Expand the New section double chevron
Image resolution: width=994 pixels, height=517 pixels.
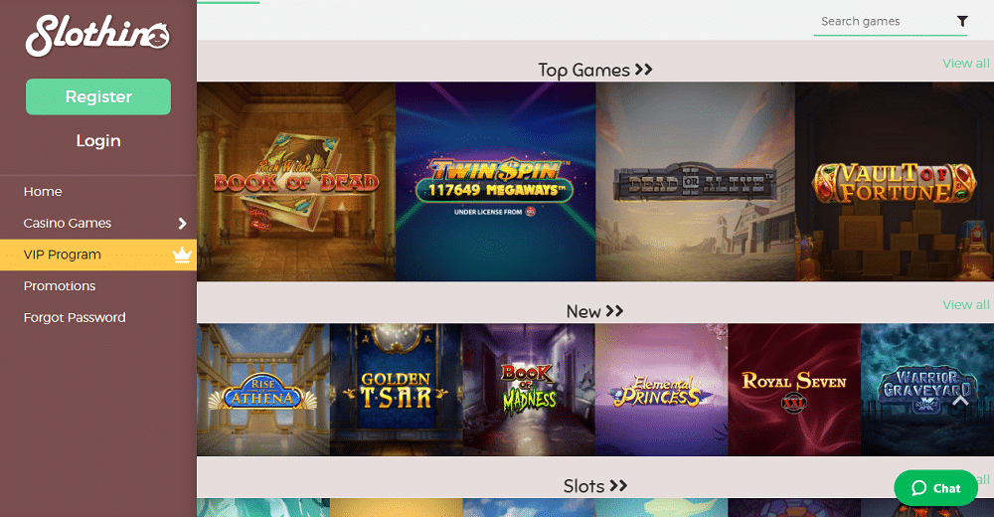point(614,311)
